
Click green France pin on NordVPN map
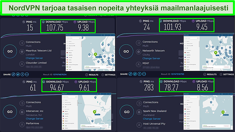[216, 53]
